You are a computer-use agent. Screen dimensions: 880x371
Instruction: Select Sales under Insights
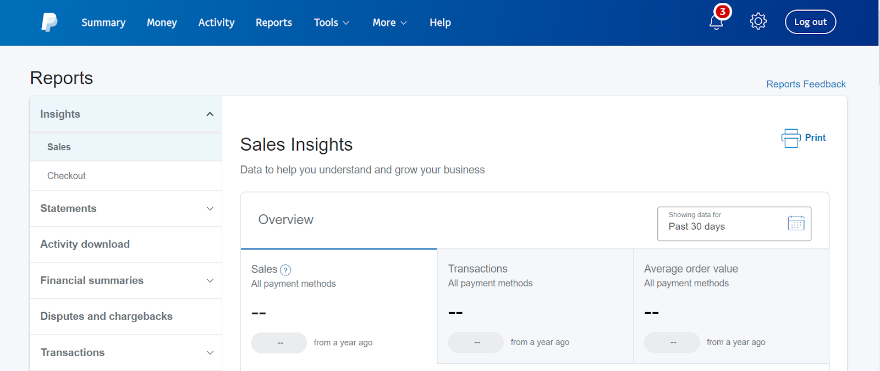126,147
